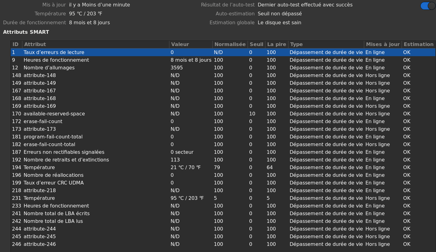Image resolution: width=436 pixels, height=252 pixels.
Task: Click the Mises à jour column header
Action: (383, 45)
